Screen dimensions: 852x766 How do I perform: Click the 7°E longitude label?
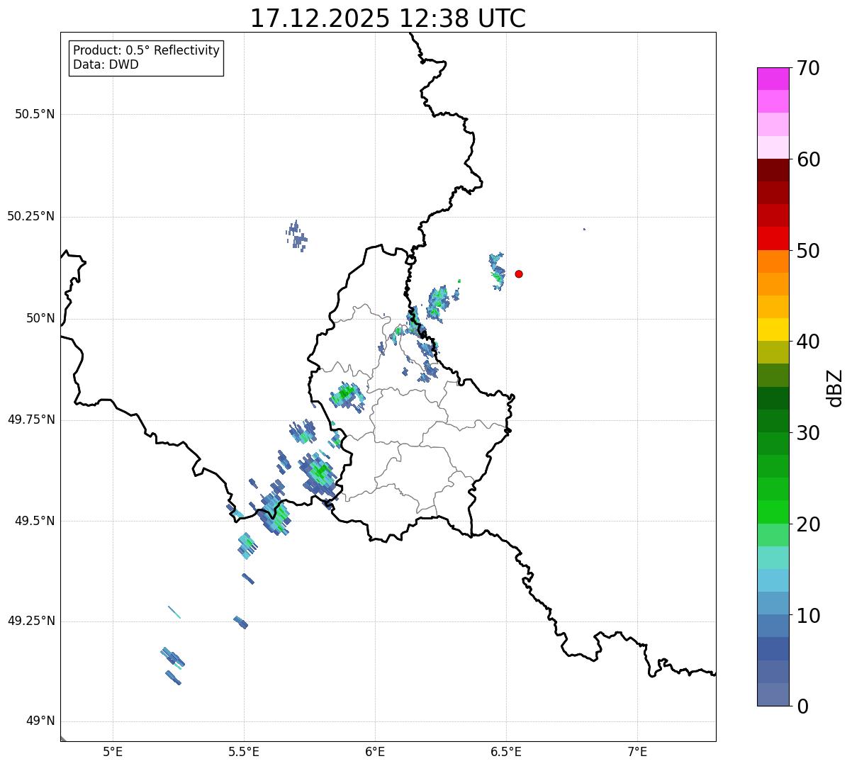[637, 751]
